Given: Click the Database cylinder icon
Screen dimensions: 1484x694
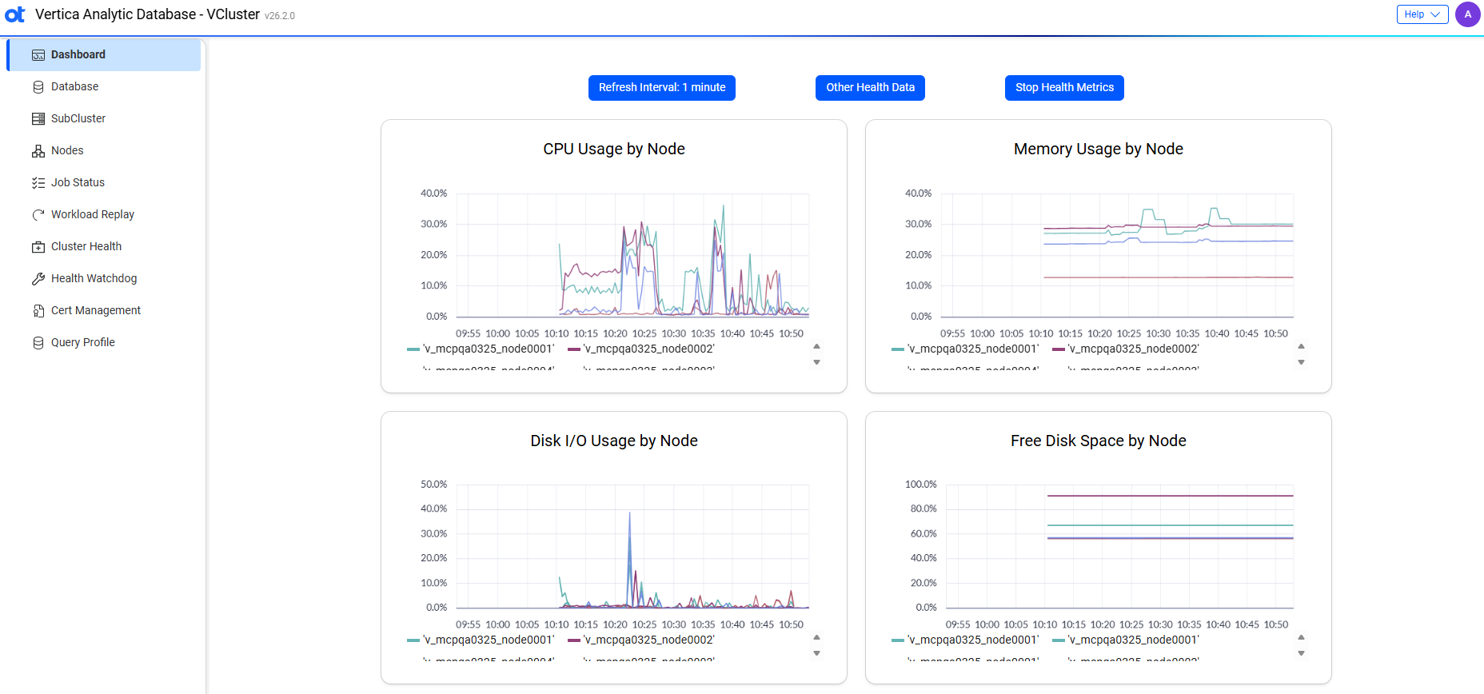Looking at the screenshot, I should coord(38,86).
